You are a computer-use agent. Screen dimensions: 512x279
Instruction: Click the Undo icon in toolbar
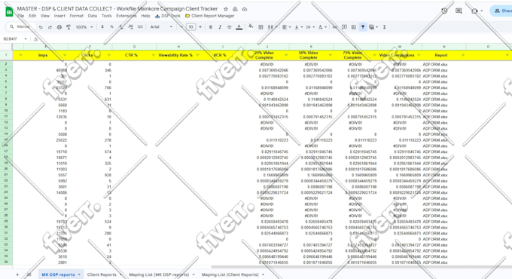(41, 27)
